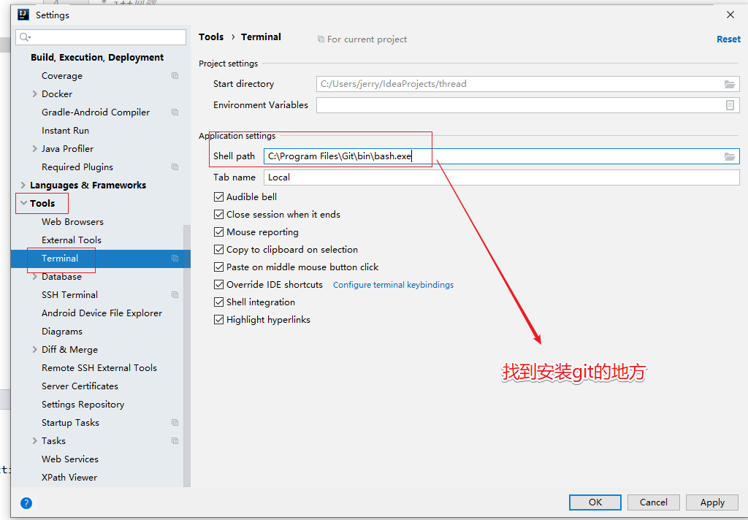Click the project-level icon beside Coverage
This screenshot has height=520, width=748.
(x=175, y=76)
